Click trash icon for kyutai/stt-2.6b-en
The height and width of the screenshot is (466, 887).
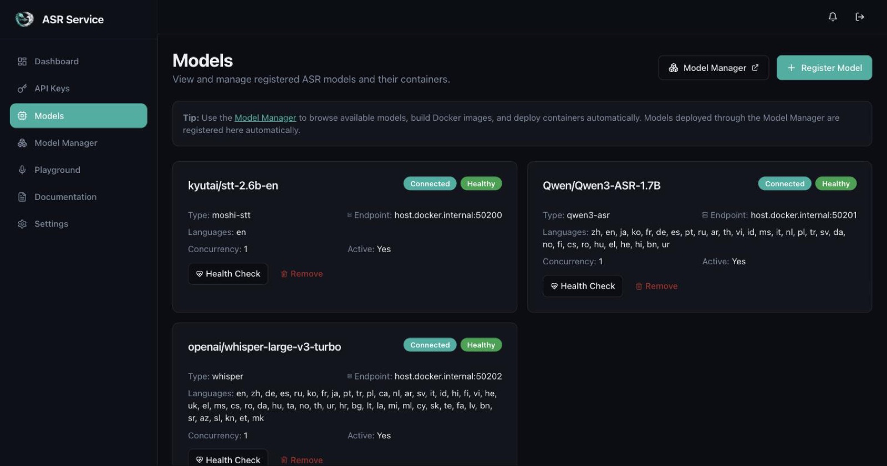point(284,274)
